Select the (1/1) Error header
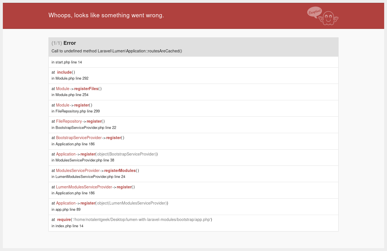Screen dimensions: 387x251 (x=63, y=43)
